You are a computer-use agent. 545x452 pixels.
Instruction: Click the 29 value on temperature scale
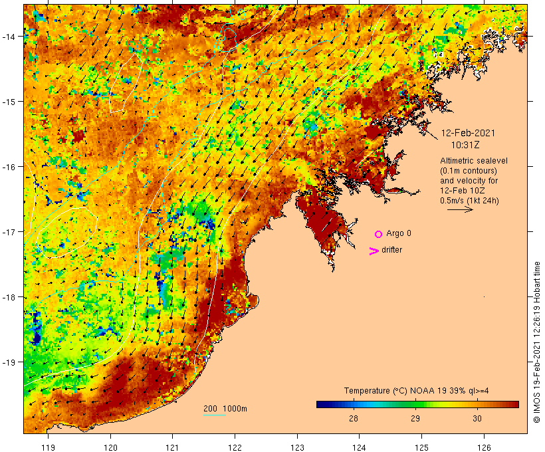pyautogui.click(x=415, y=419)
